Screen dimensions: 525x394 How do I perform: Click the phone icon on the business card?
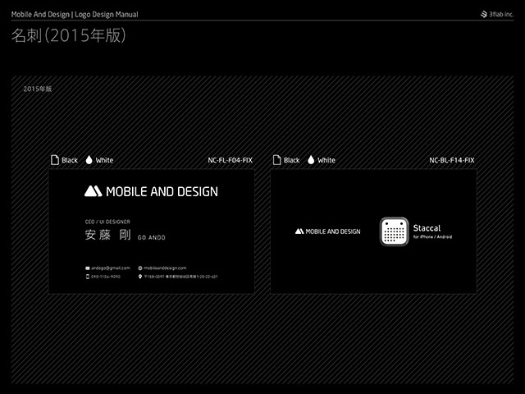pos(88,277)
